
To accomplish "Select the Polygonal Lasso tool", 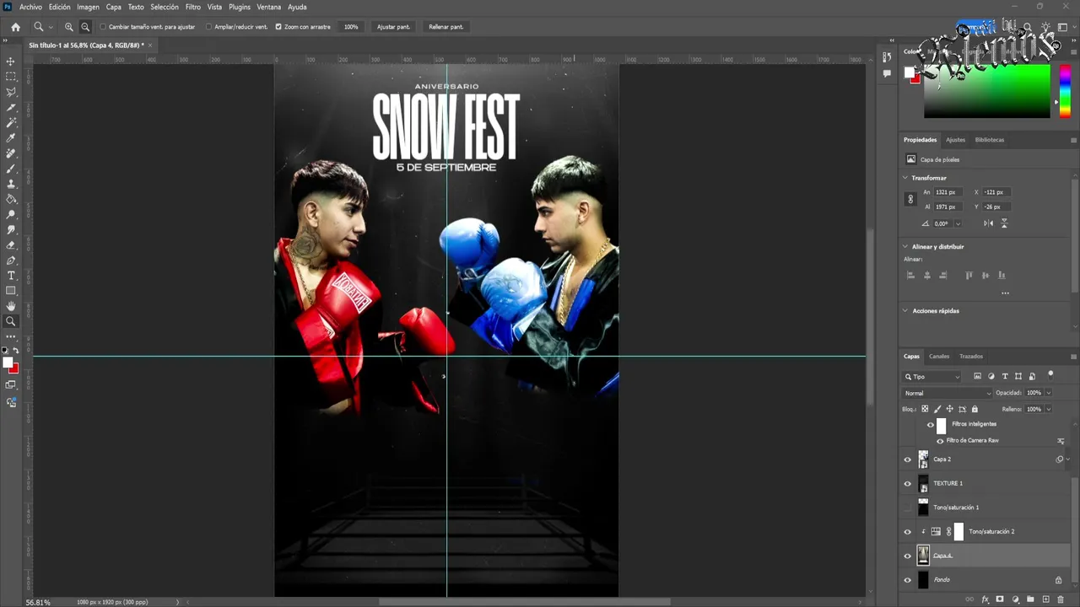I will 11,92.
